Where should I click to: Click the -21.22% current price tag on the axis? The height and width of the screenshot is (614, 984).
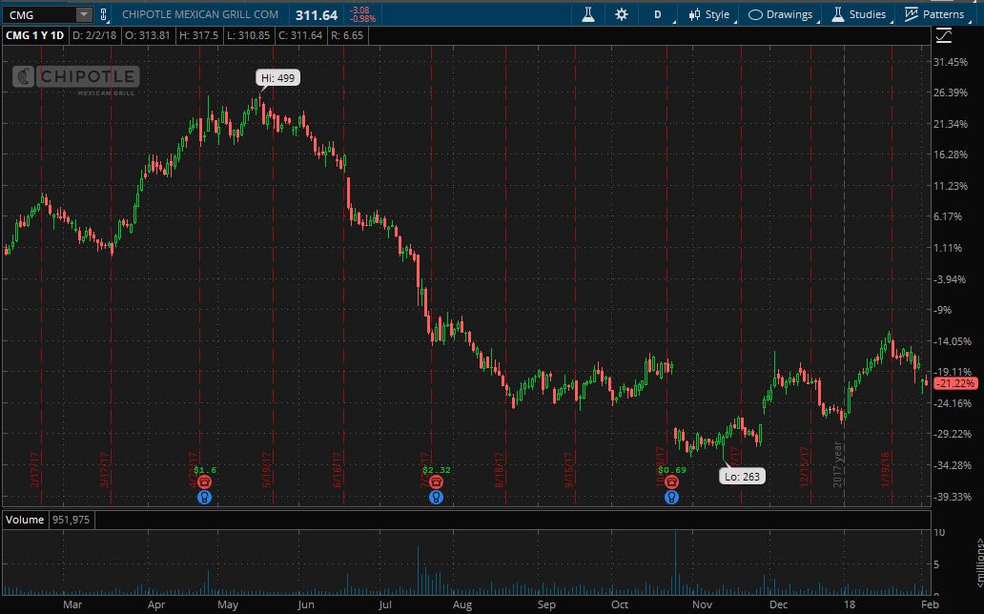tap(955, 383)
